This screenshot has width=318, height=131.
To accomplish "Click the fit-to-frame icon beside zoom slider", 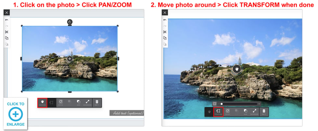I will click(215, 104).
